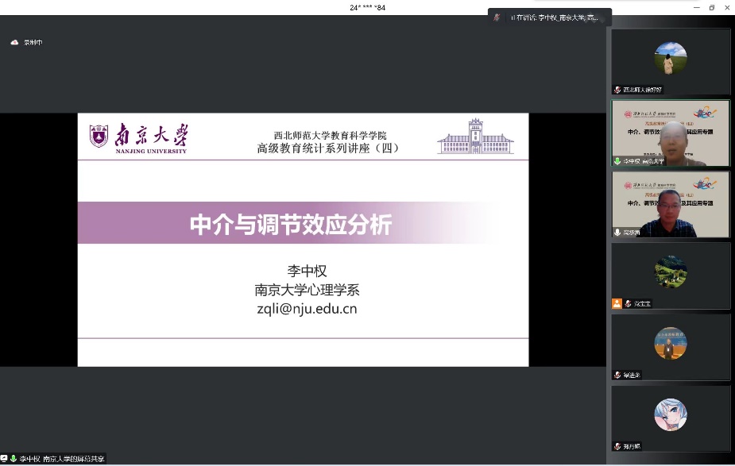Image resolution: width=735 pixels, height=466 pixels.
Task: Click the screen share status bar label
Action: tap(60, 459)
